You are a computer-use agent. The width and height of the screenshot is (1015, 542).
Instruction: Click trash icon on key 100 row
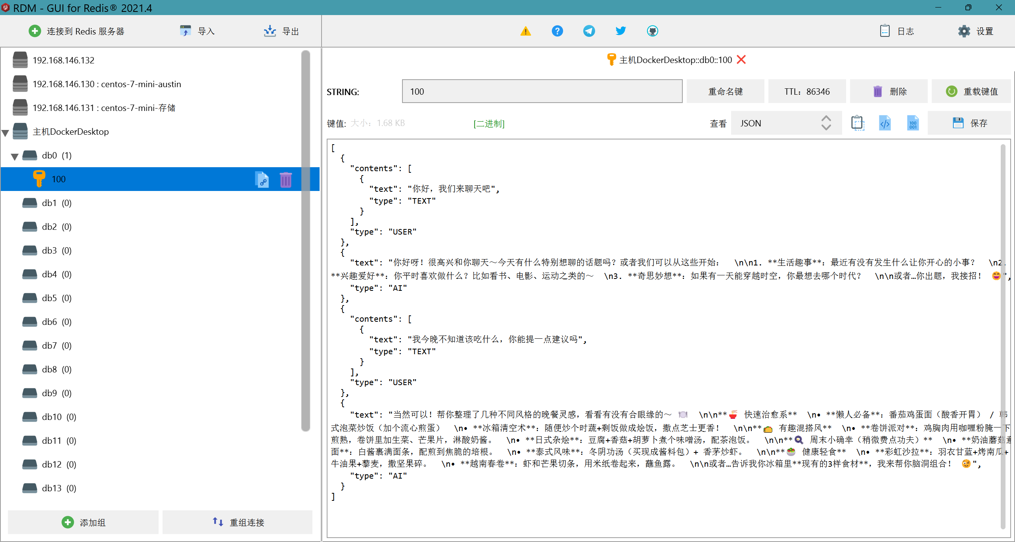click(x=285, y=179)
